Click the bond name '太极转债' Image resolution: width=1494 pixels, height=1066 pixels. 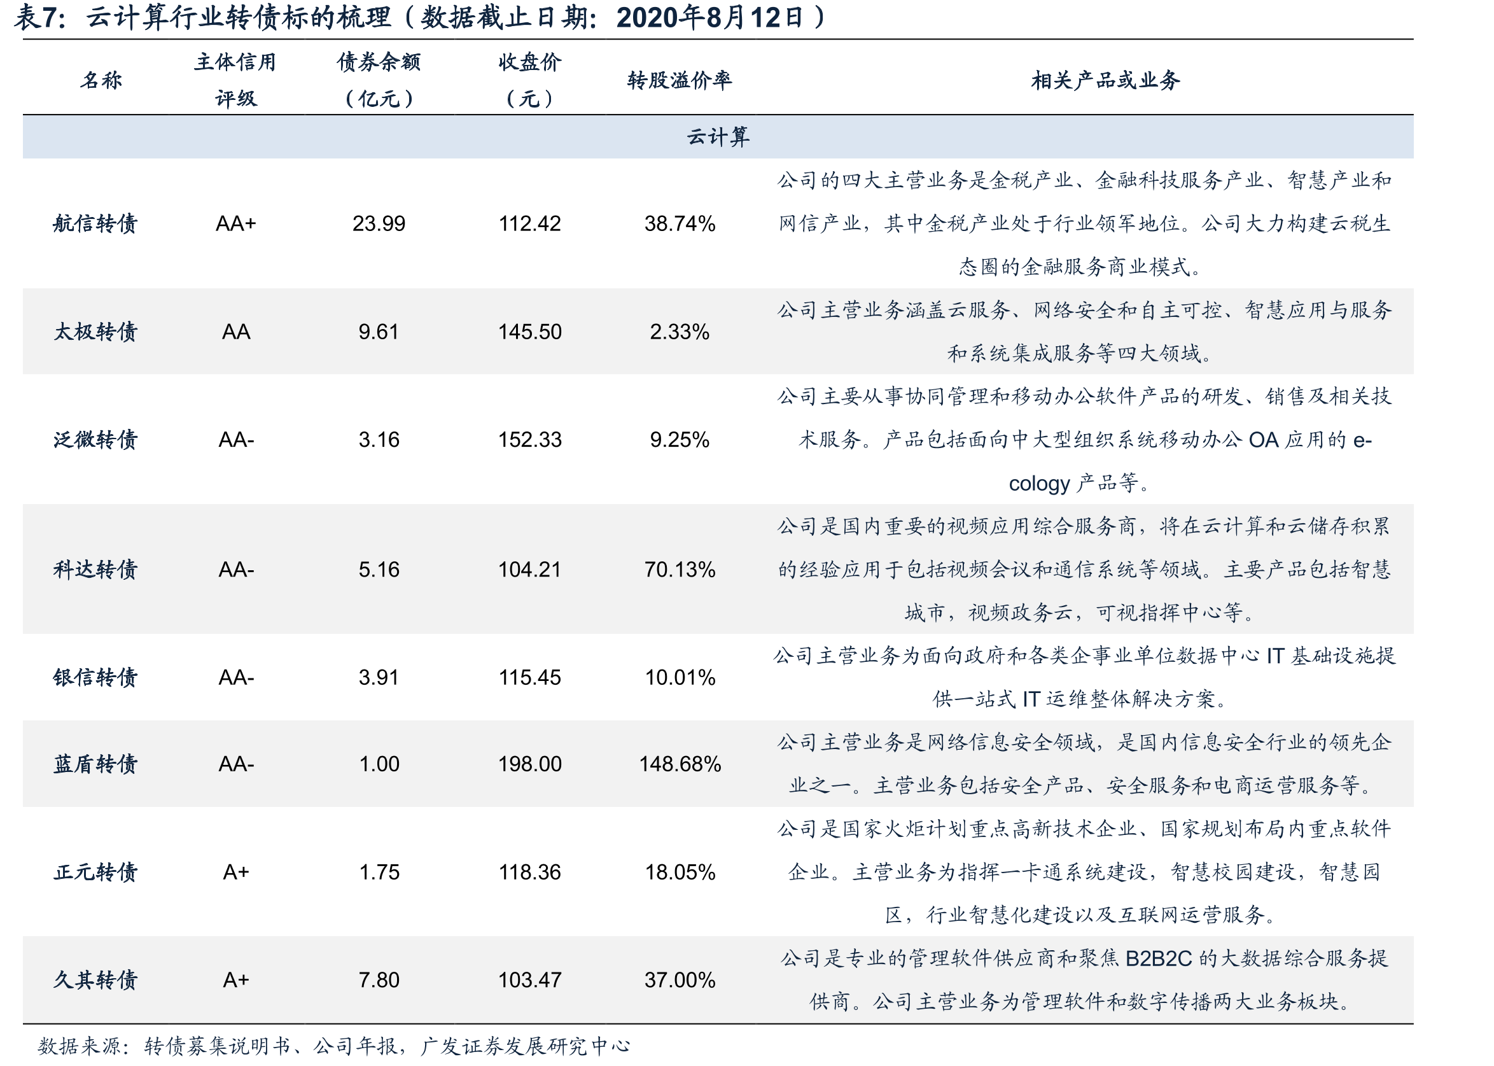click(95, 332)
